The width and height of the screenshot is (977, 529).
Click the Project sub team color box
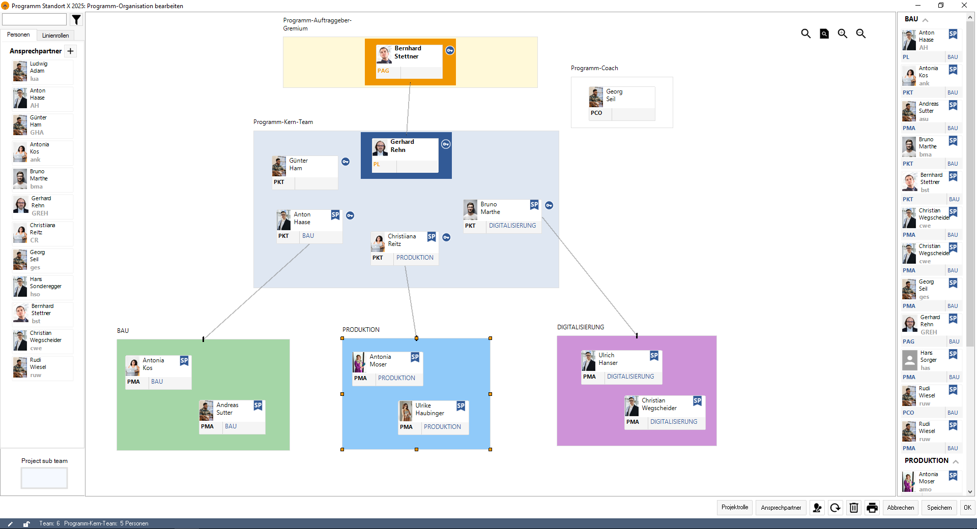44,478
